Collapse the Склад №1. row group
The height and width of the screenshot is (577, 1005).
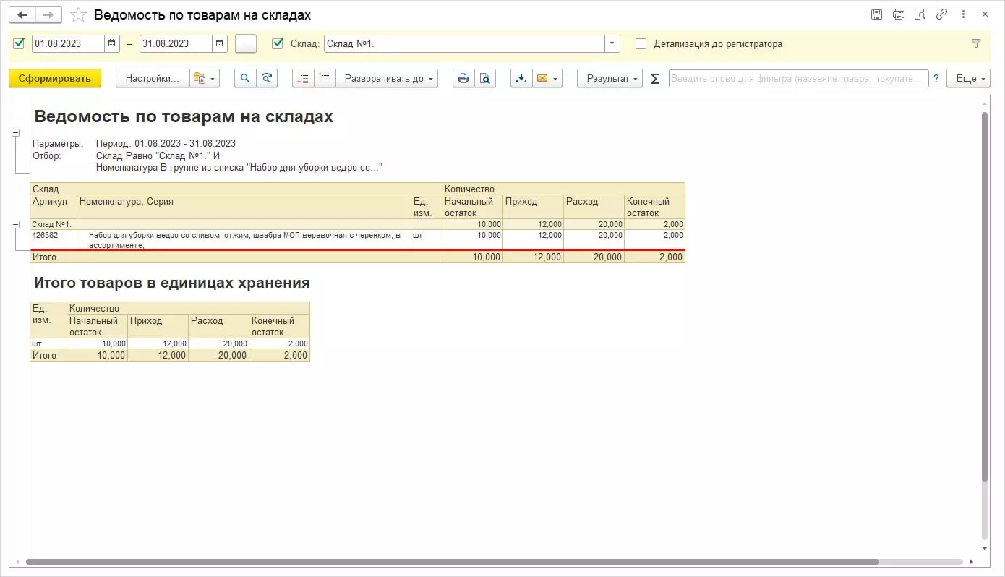pyautogui.click(x=15, y=225)
